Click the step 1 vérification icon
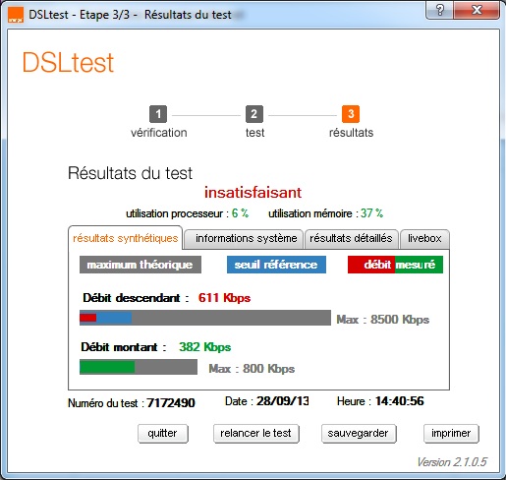Image resolution: width=506 pixels, height=480 pixels. 158,114
